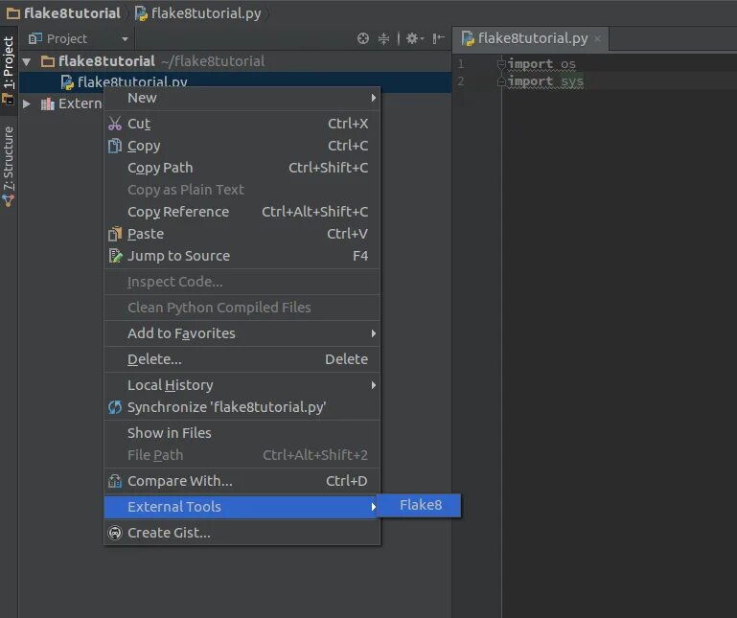Screen dimensions: 737x618
Task: Click the Cut scissors icon in context menu
Action: tap(115, 124)
